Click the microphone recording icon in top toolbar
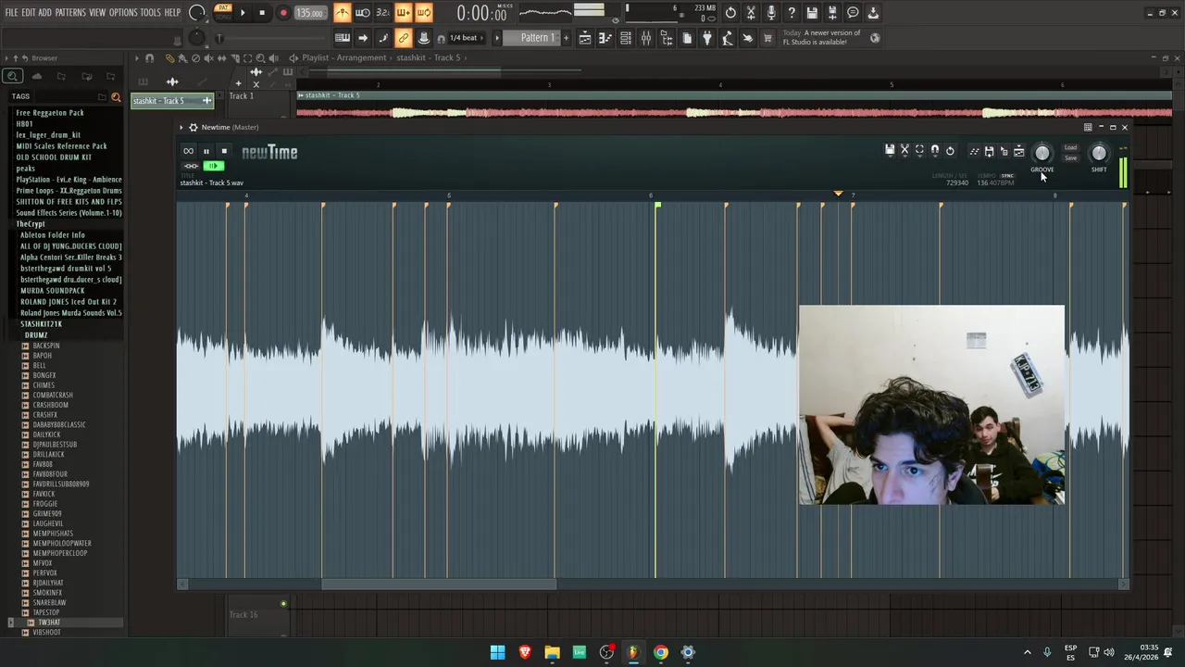 coord(771,13)
